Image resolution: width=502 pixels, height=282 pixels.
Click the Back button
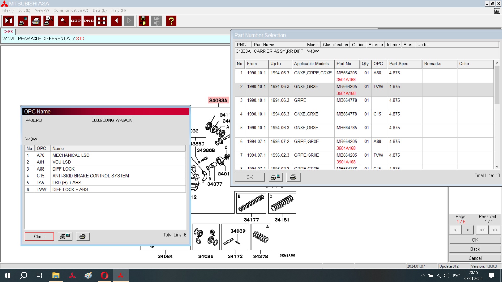pos(475,249)
